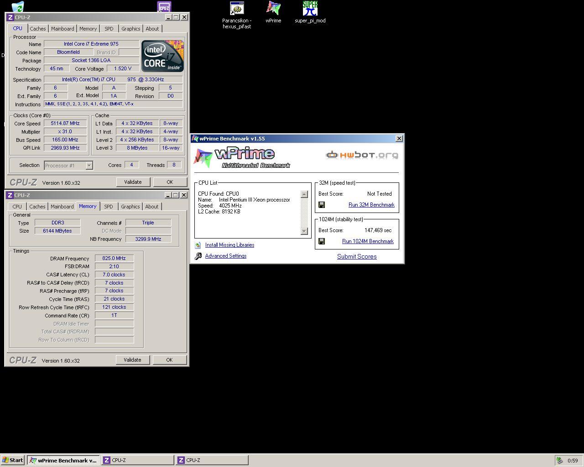Click the Threads count field showing 8

[x=174, y=165]
